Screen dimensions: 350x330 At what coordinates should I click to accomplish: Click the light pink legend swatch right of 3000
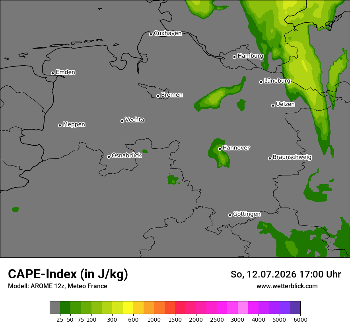pyautogui.click(x=243, y=307)
